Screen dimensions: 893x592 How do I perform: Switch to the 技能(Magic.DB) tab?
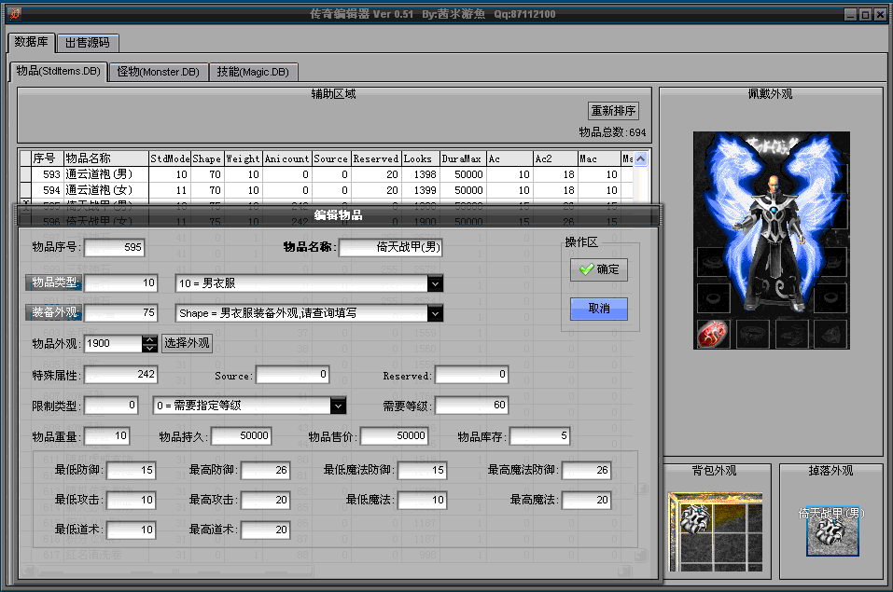[253, 72]
